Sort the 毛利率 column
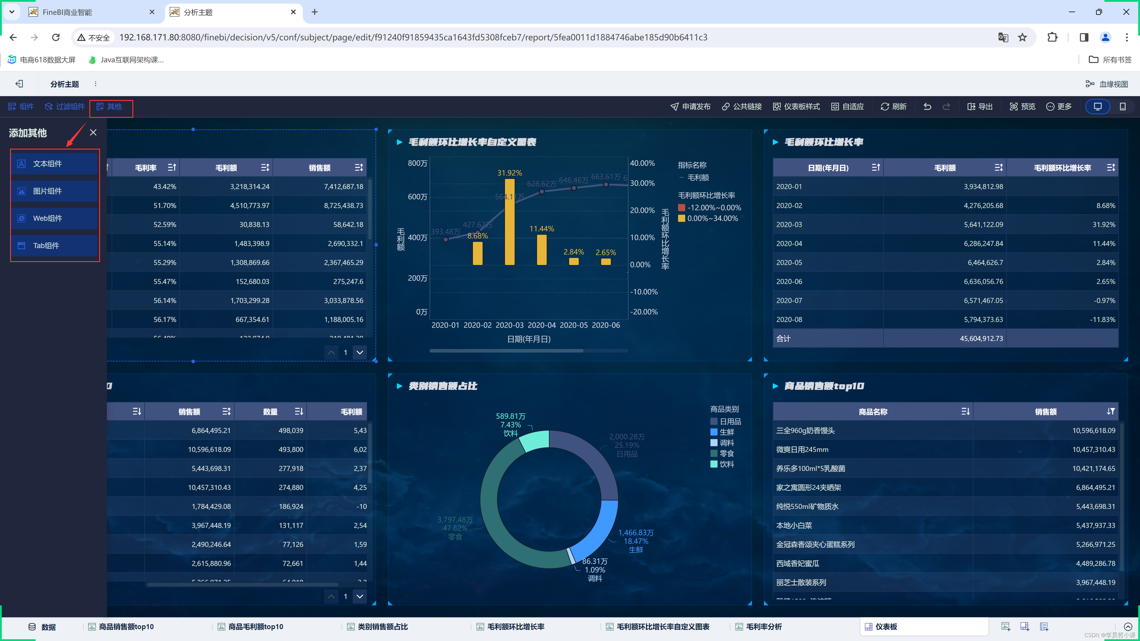Screen dimensions: 1140x641 coord(172,168)
